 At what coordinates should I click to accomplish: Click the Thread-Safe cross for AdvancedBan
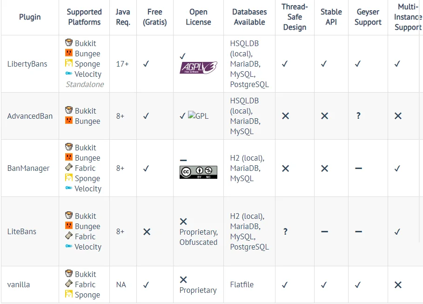point(285,116)
